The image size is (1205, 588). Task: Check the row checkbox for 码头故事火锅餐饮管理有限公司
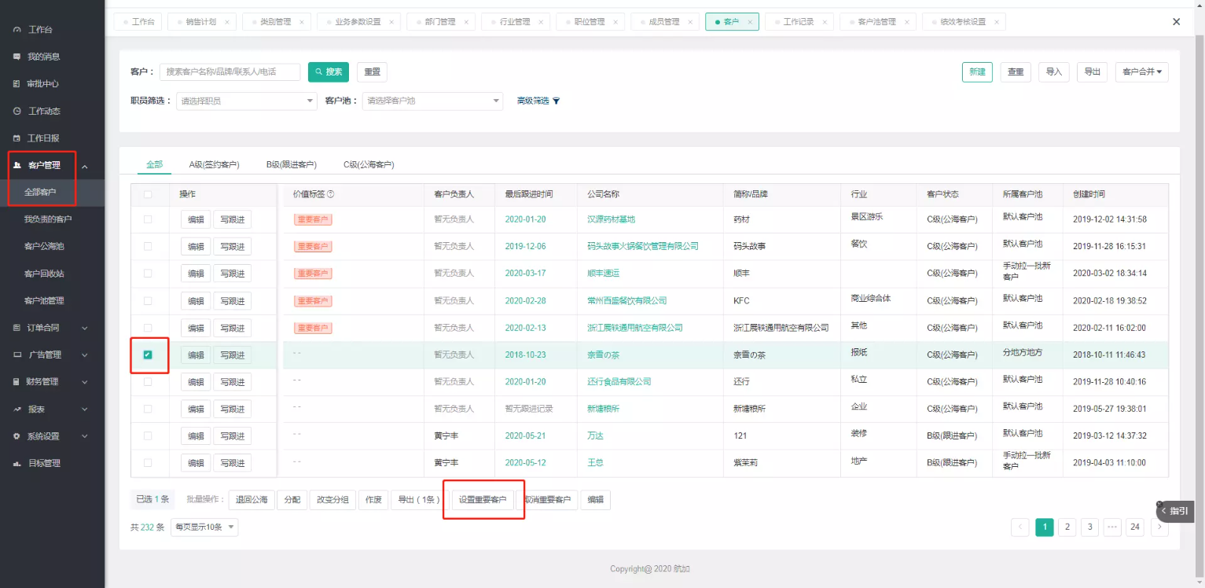(148, 246)
